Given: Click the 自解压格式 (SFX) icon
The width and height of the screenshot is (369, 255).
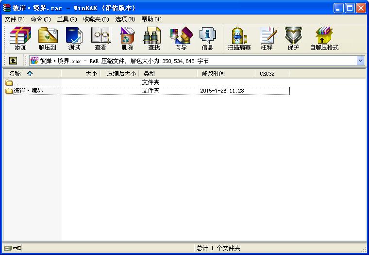Looking at the screenshot, I should (324, 39).
